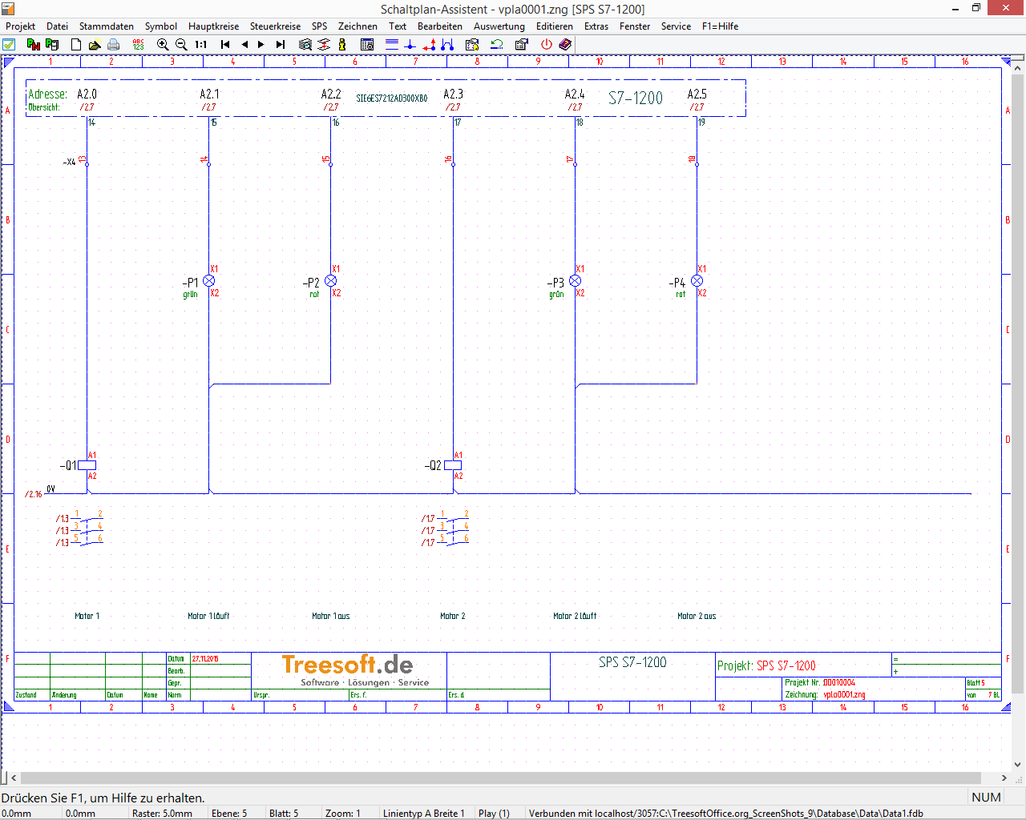Click vertical scrollbar down arrow
The height and width of the screenshot is (820, 1026).
pos(1018,764)
